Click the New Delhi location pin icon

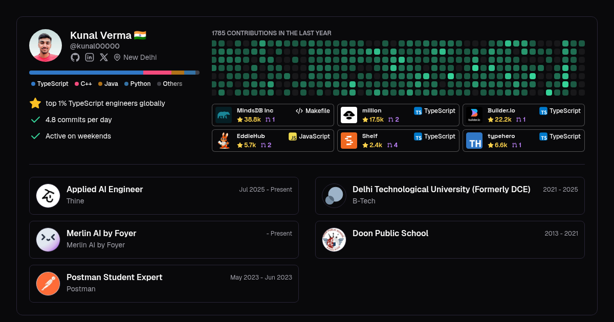(x=117, y=57)
